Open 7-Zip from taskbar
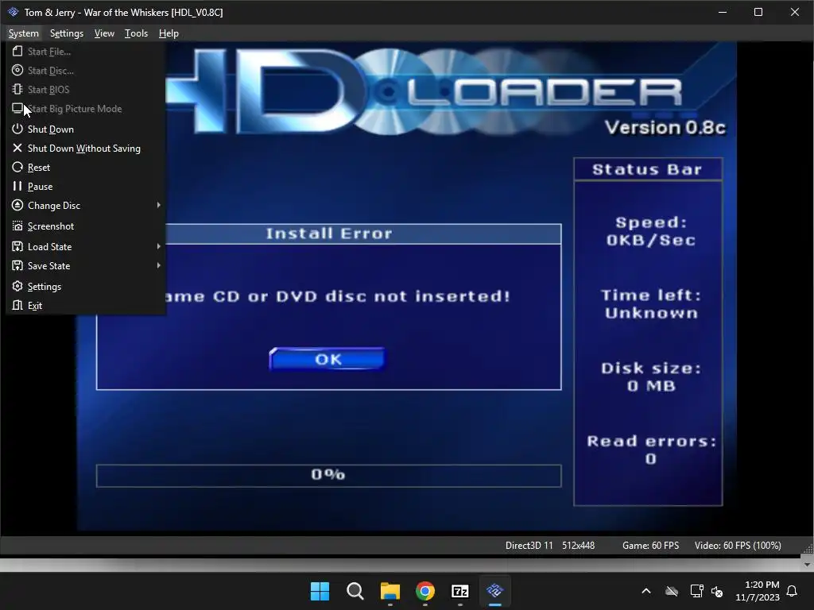 click(460, 591)
